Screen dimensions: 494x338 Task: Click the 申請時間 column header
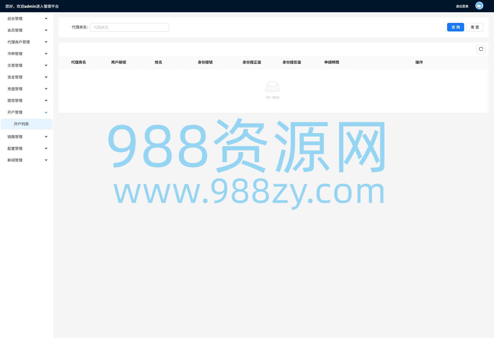pyautogui.click(x=331, y=62)
